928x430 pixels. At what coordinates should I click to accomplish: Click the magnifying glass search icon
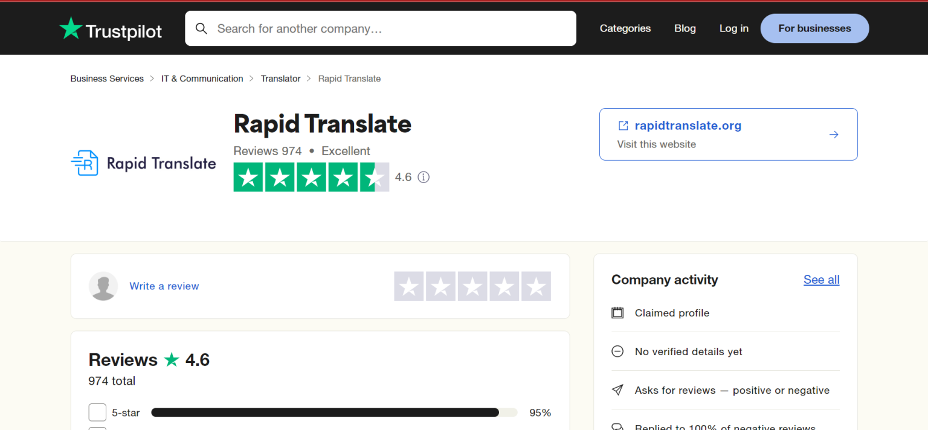[201, 28]
